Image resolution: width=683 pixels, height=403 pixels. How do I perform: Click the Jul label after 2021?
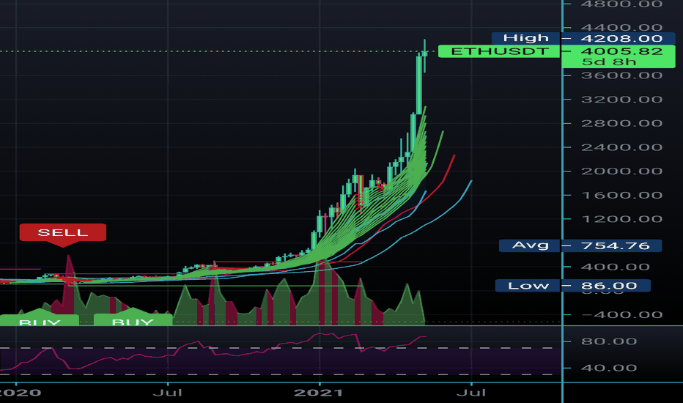[x=471, y=393]
